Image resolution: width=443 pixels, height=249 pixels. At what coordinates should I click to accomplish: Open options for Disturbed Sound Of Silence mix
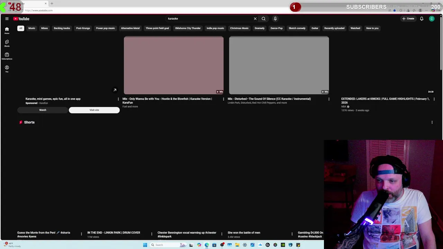point(329,99)
